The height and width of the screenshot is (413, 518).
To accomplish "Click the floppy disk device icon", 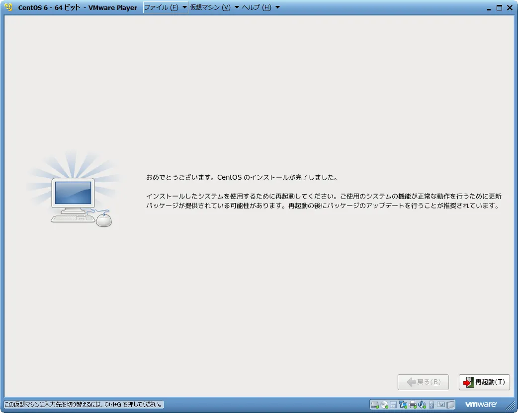I will [x=393, y=404].
